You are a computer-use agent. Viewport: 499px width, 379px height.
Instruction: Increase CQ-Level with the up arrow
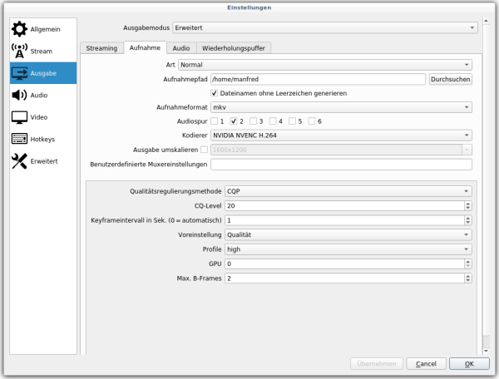click(x=468, y=203)
